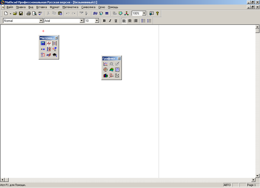Screen dimensions: 260x188
Task: Open the Вставка menu
Action: 42,7
